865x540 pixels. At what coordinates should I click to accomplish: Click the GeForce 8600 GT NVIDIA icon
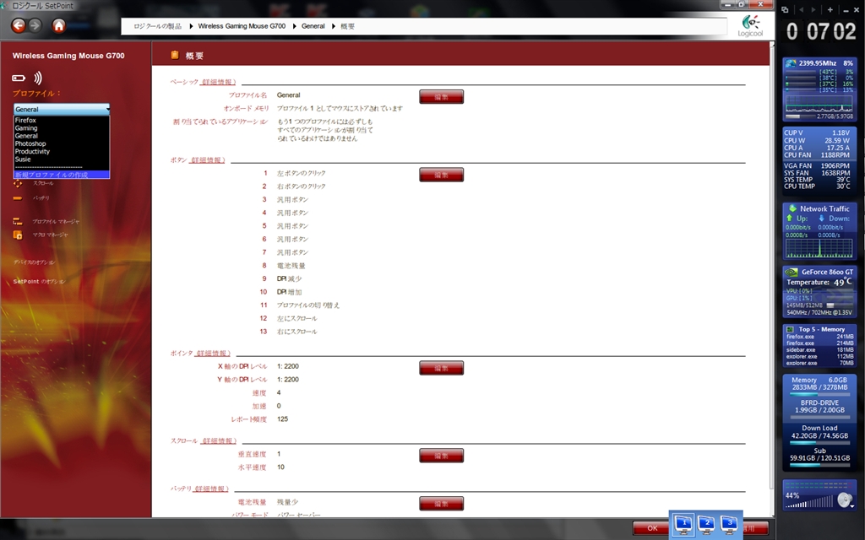(x=791, y=272)
